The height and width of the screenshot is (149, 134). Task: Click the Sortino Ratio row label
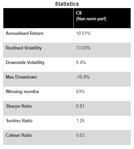(x=19, y=121)
